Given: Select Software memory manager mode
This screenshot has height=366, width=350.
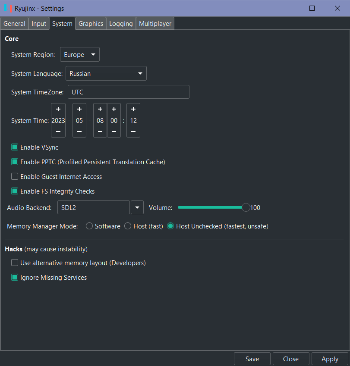Looking at the screenshot, I should [x=89, y=226].
